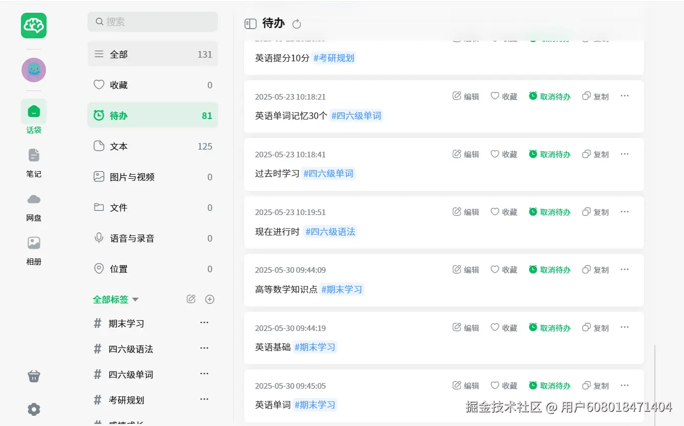
Task: Open the ellipsis menu on 现在进行时 note
Action: (x=625, y=212)
